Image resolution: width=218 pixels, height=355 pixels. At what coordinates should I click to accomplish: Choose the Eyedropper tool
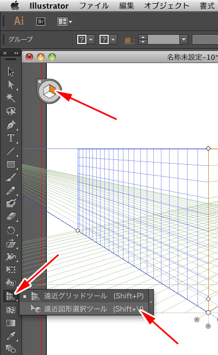click(11, 336)
